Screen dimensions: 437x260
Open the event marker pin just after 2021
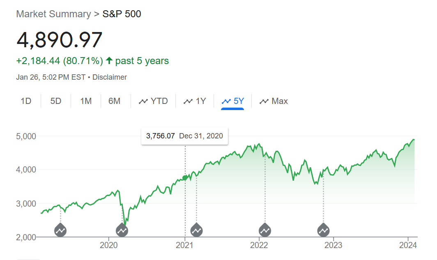[197, 230]
